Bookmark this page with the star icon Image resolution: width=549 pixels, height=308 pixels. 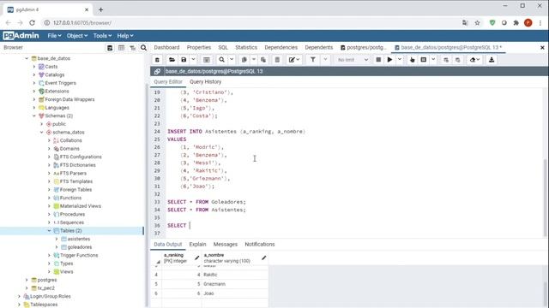(x=477, y=23)
